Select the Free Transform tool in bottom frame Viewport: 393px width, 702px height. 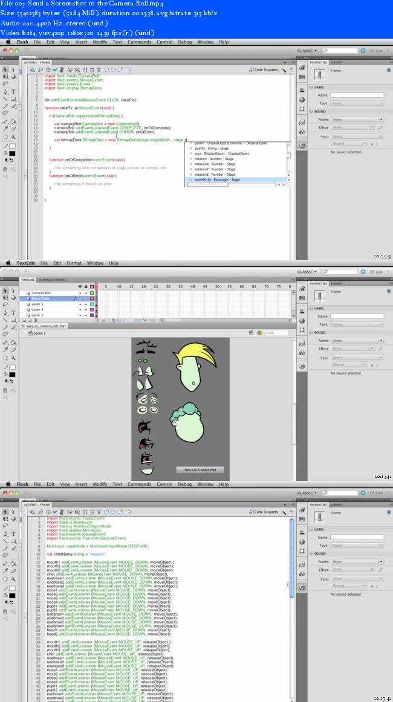tap(5, 519)
